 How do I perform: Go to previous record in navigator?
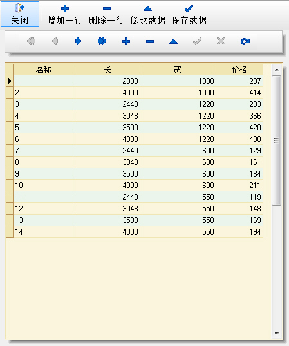click(55, 41)
